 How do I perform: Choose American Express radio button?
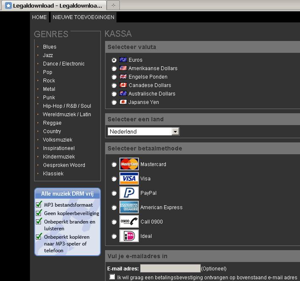[x=114, y=207]
